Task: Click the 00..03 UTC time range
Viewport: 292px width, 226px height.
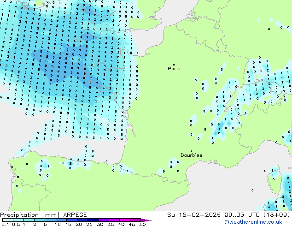Action: pos(242,215)
